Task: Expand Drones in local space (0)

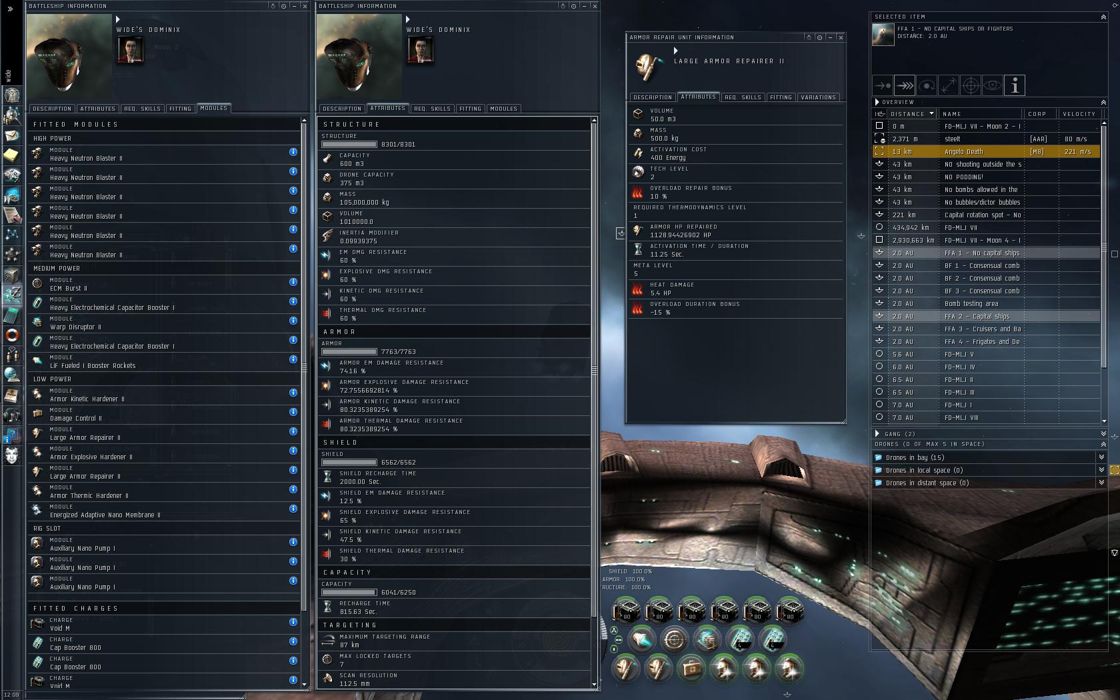Action: tap(1101, 470)
